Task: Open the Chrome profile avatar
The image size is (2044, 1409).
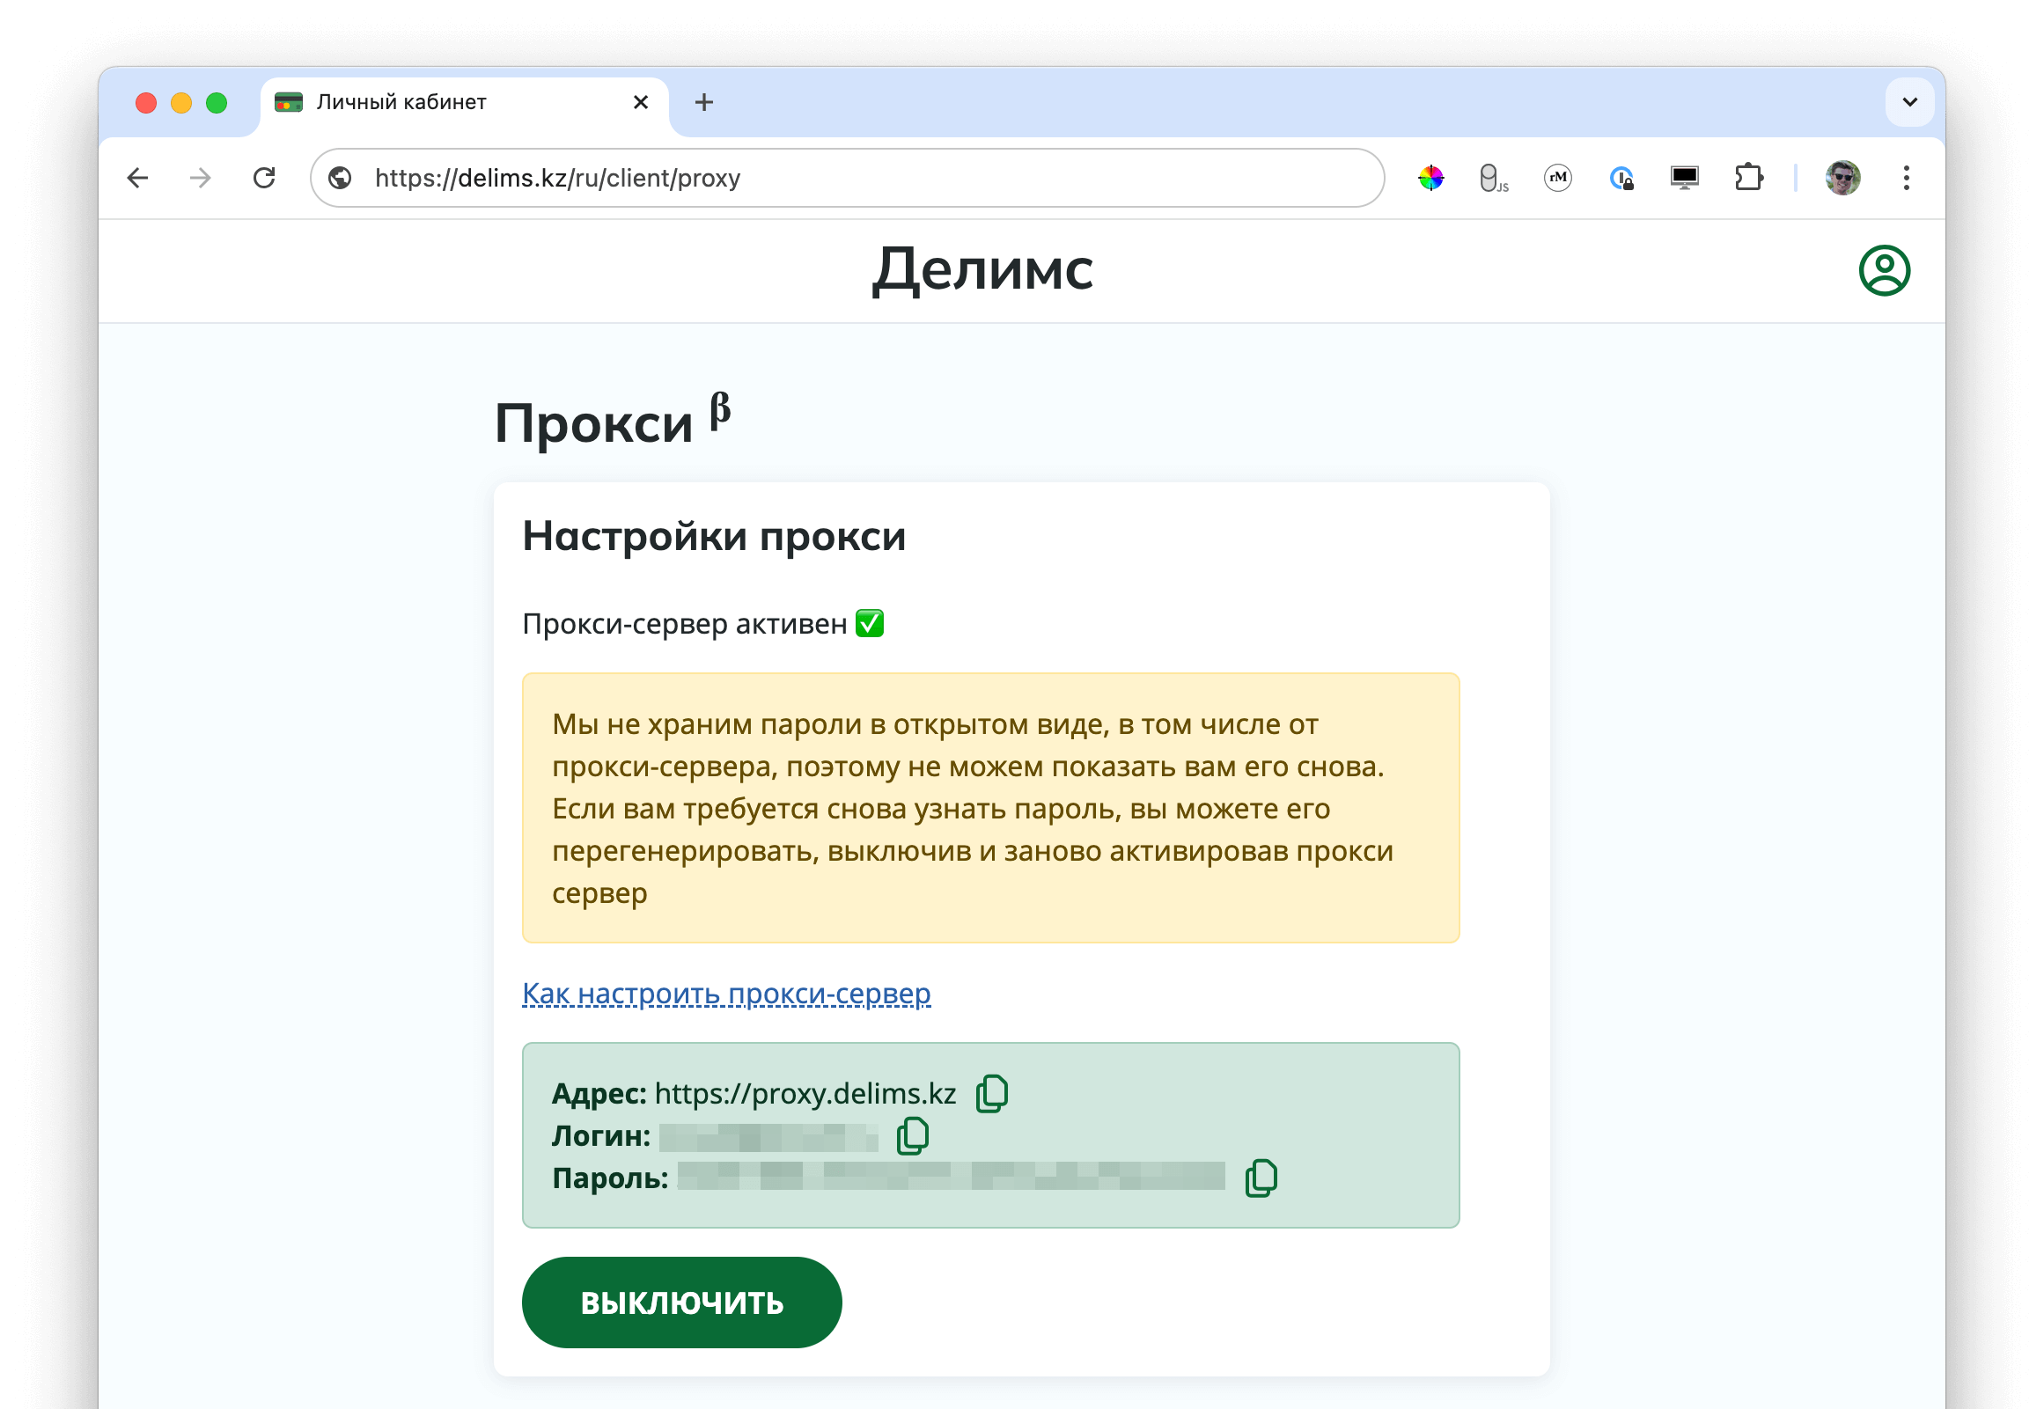Action: pos(1843,179)
